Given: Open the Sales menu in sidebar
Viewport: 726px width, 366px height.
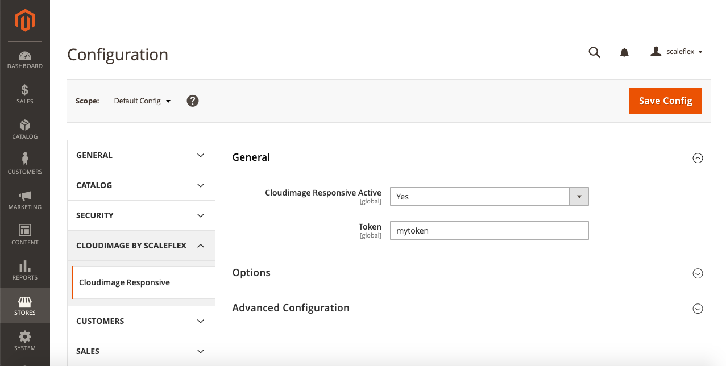Looking at the screenshot, I should click(x=25, y=94).
